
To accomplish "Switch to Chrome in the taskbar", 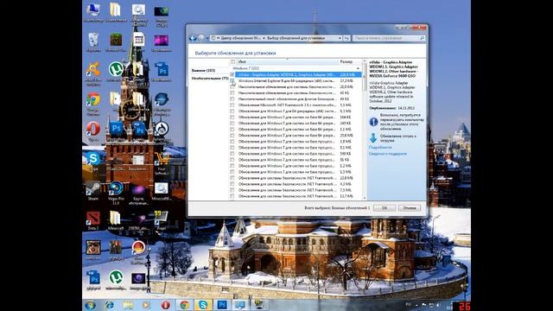I will tap(184, 305).
